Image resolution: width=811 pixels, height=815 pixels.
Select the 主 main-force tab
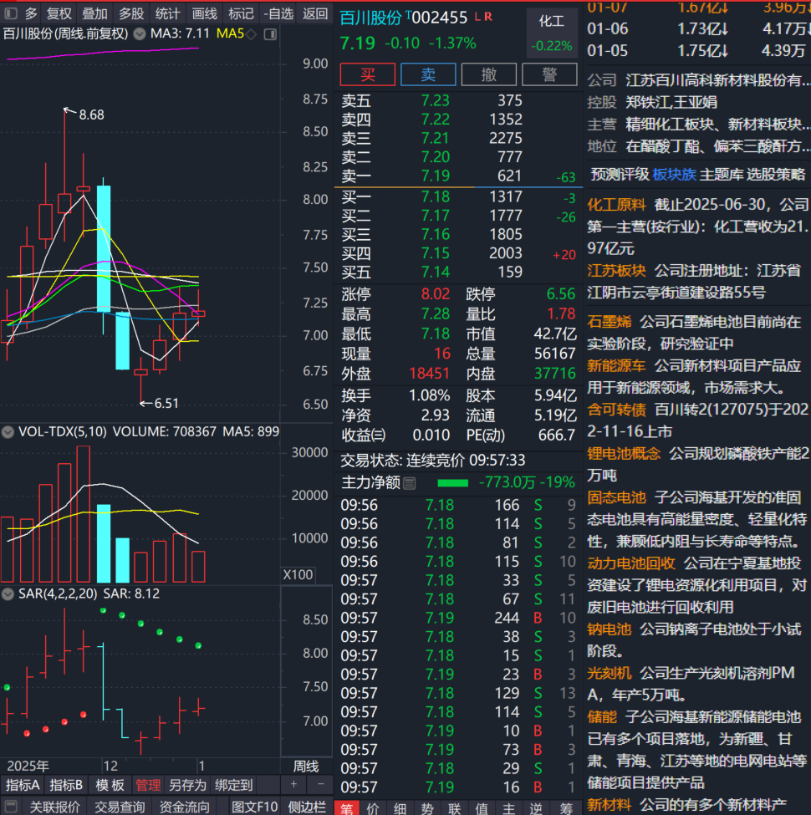508,808
